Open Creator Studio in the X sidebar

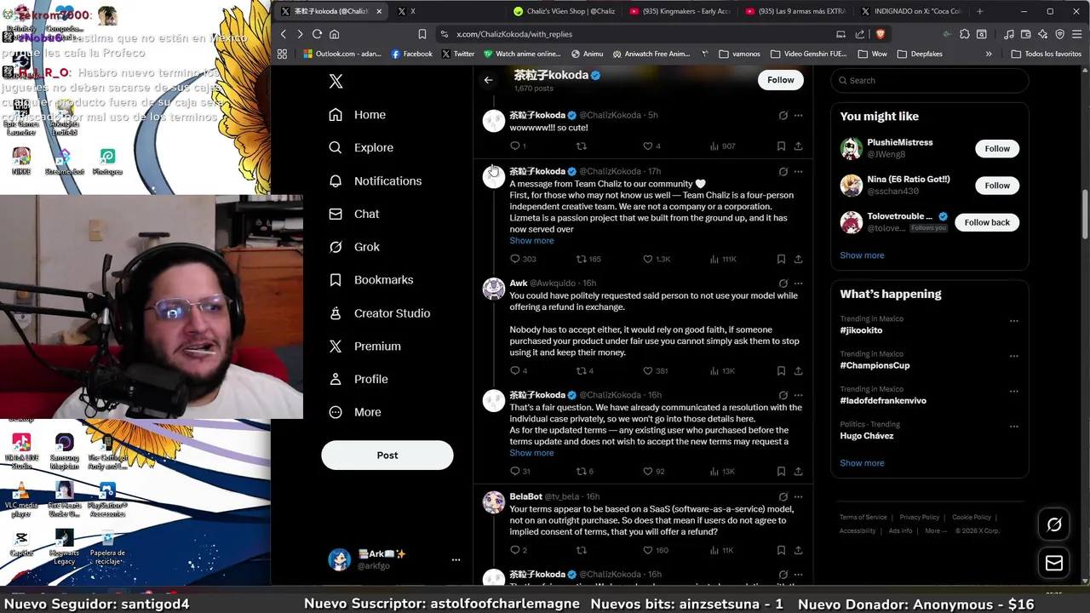pos(379,313)
